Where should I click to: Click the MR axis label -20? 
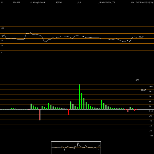[x=150, y=116]
